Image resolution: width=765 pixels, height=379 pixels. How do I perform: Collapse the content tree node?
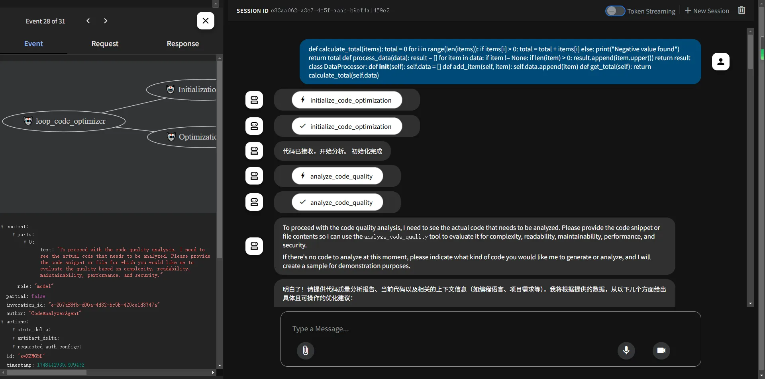[x=2, y=227]
